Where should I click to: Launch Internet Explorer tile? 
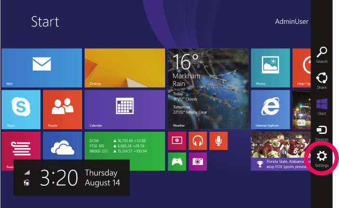[270, 109]
